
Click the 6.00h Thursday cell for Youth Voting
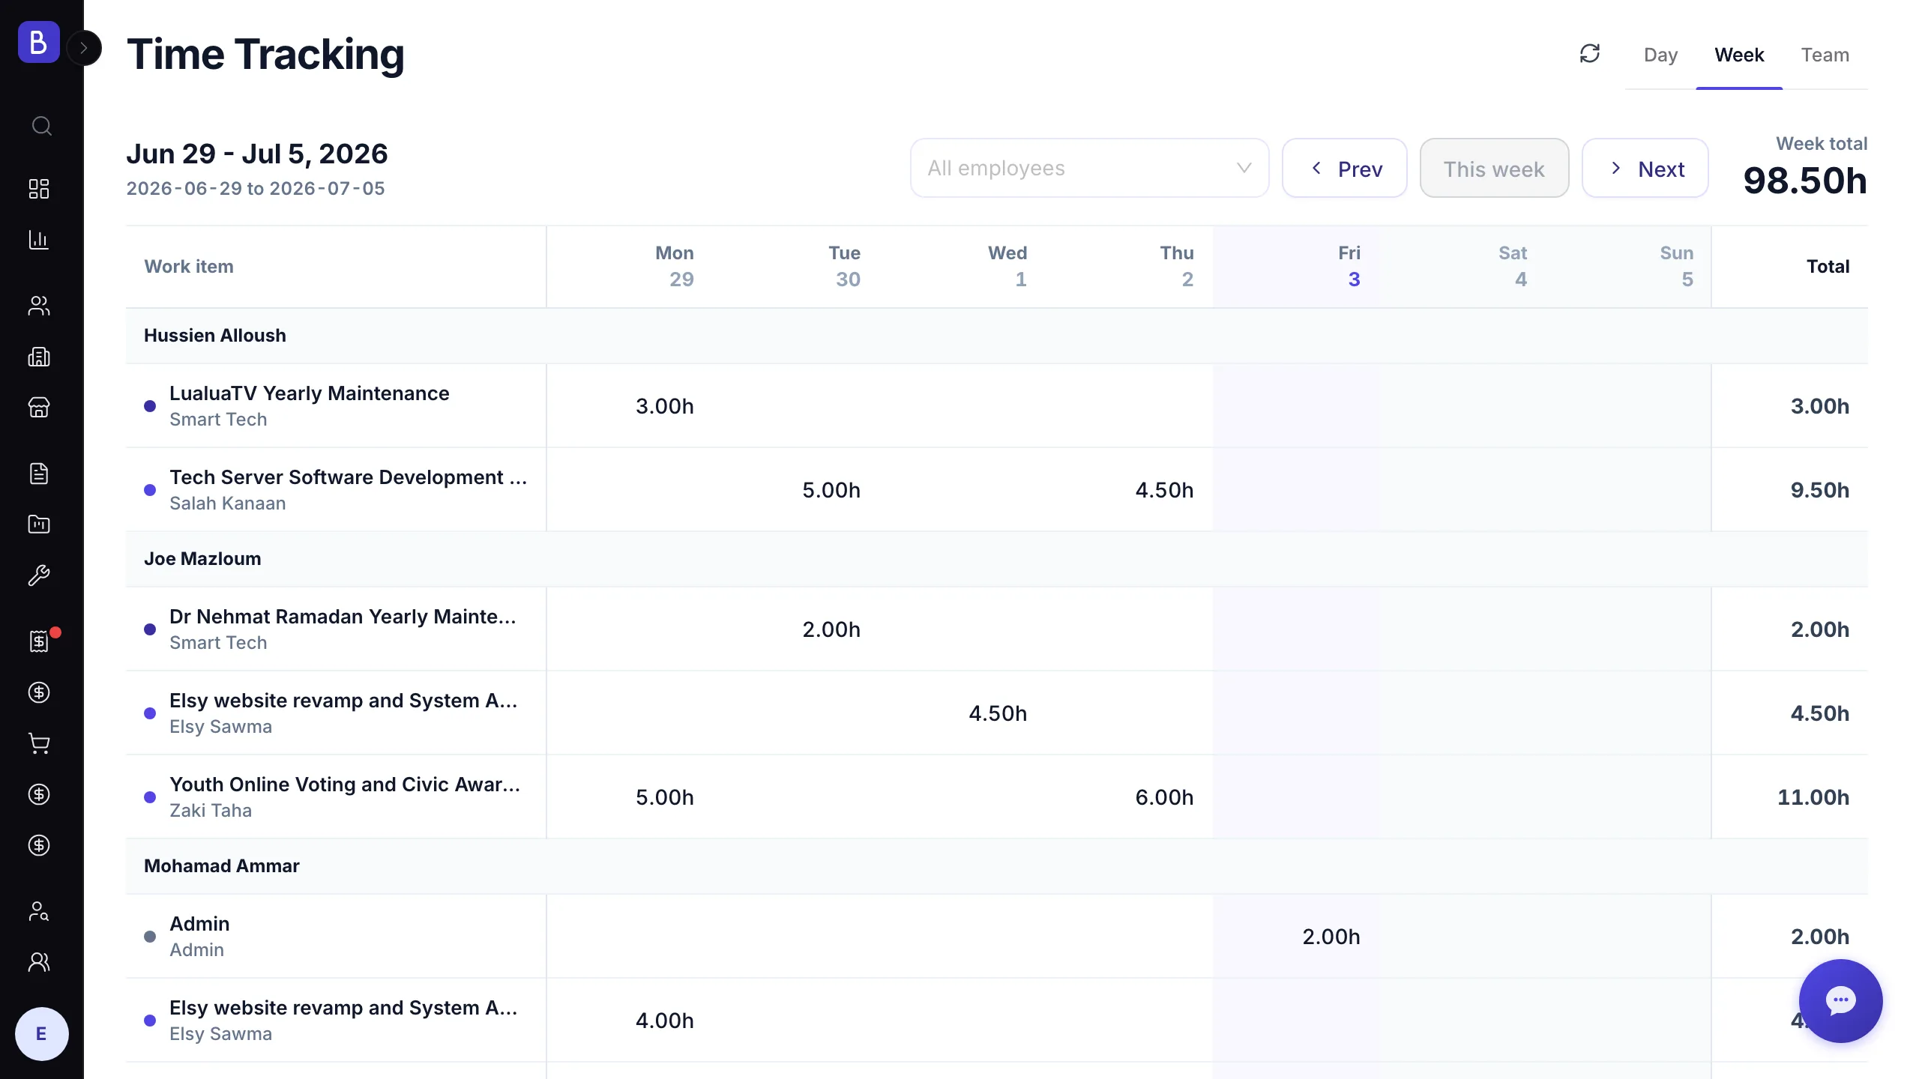pos(1163,797)
